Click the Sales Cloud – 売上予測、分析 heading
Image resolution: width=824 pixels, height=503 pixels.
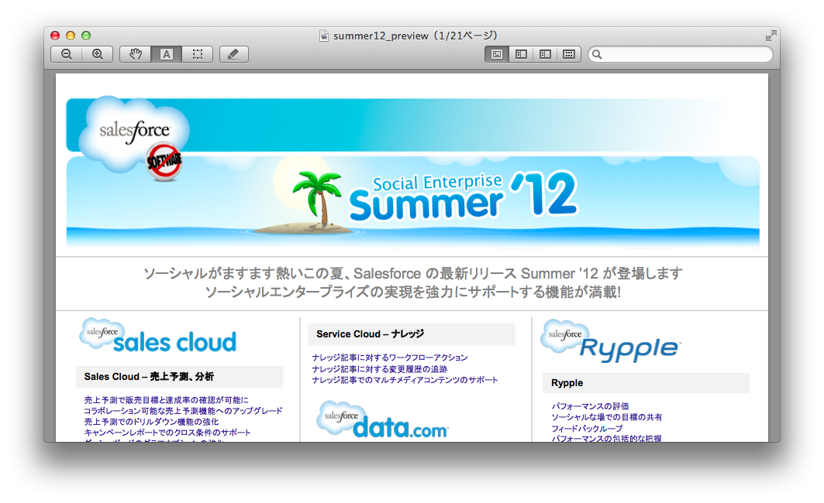179,377
